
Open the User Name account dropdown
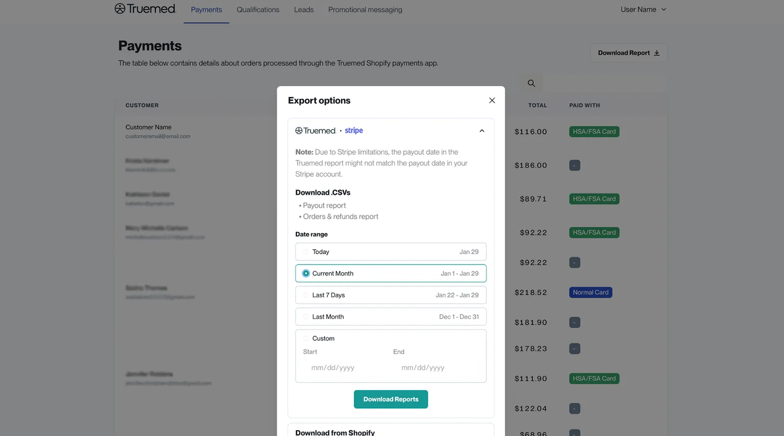pos(643,9)
